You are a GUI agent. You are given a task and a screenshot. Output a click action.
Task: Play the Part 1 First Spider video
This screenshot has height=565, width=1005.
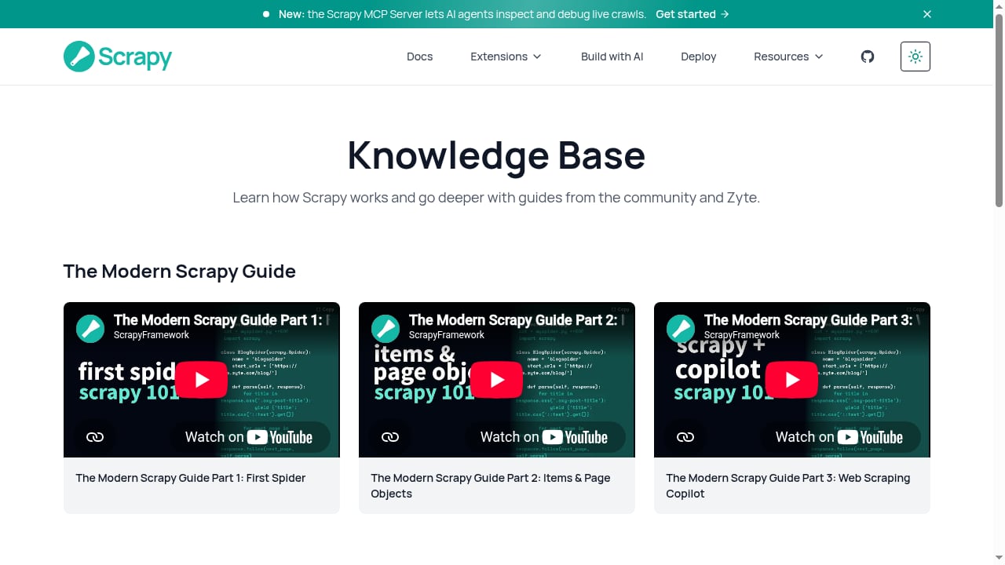[x=202, y=380]
